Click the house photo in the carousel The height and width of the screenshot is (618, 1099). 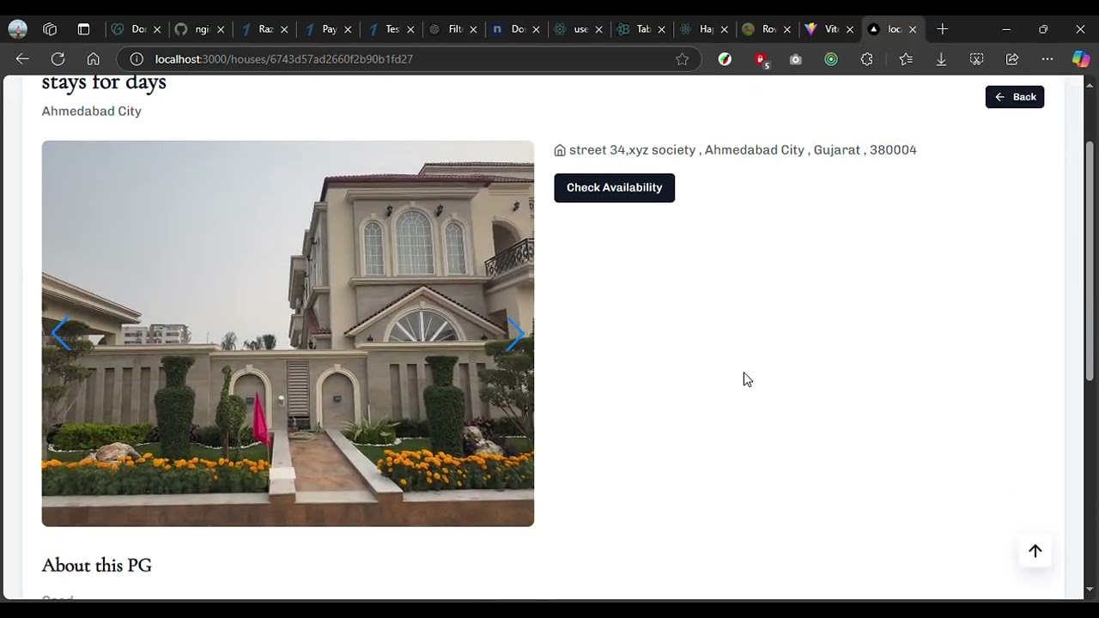(288, 333)
